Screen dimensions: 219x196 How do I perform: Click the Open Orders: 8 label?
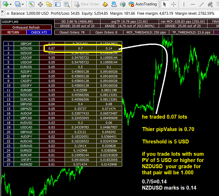tap(106, 33)
